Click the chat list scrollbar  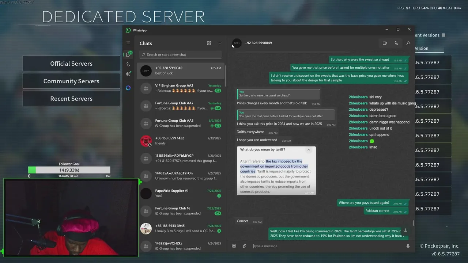[x=226, y=77]
